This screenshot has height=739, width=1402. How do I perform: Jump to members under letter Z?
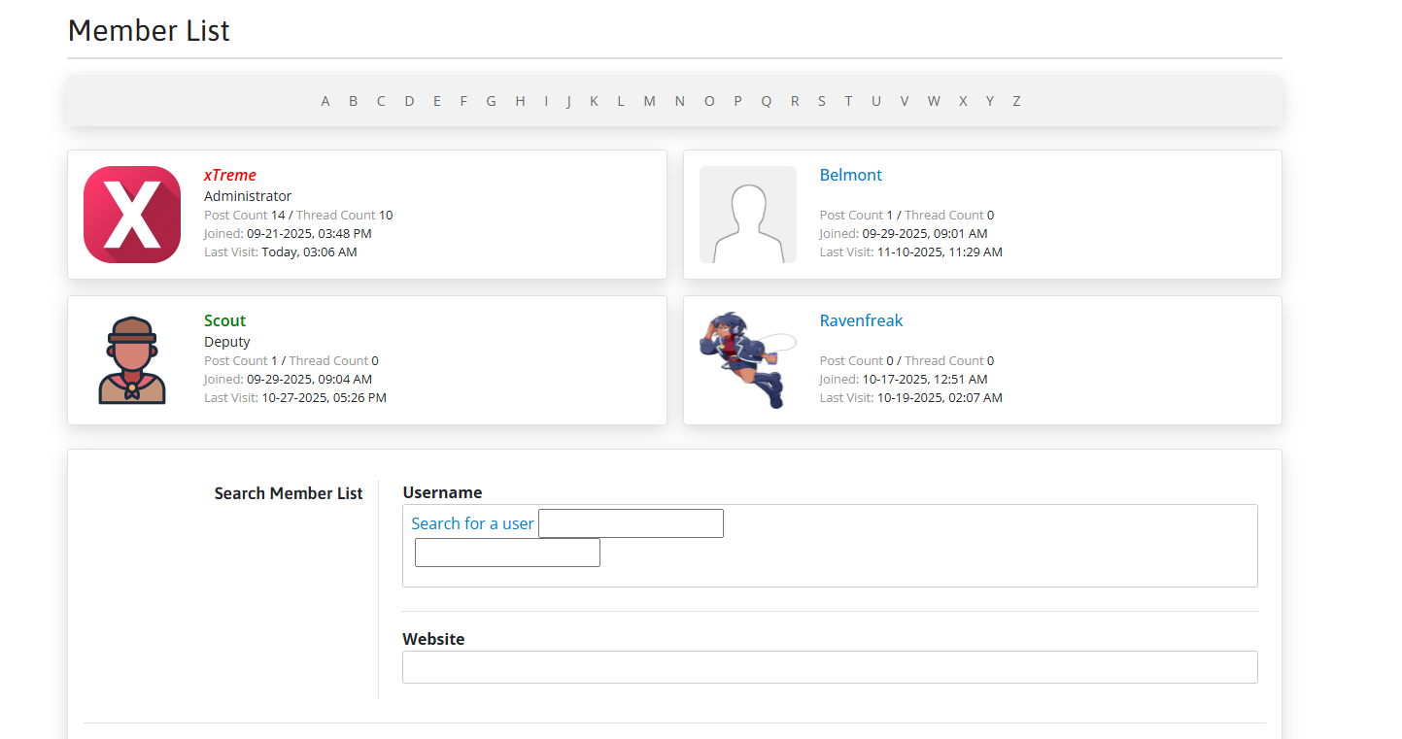point(1016,101)
